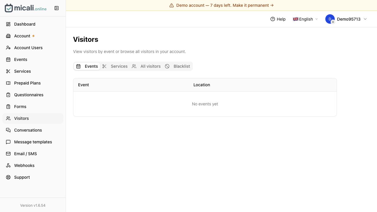Click the UK flag language icon
The image size is (377, 212).
point(296,19)
